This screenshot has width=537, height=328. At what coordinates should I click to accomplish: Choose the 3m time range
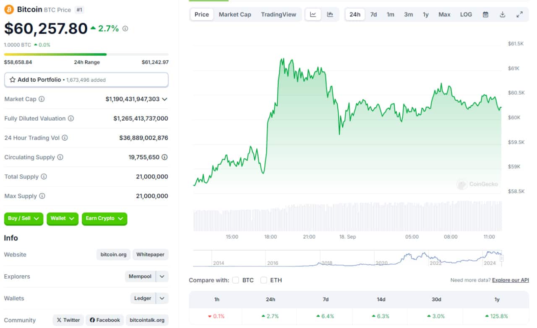(409, 14)
